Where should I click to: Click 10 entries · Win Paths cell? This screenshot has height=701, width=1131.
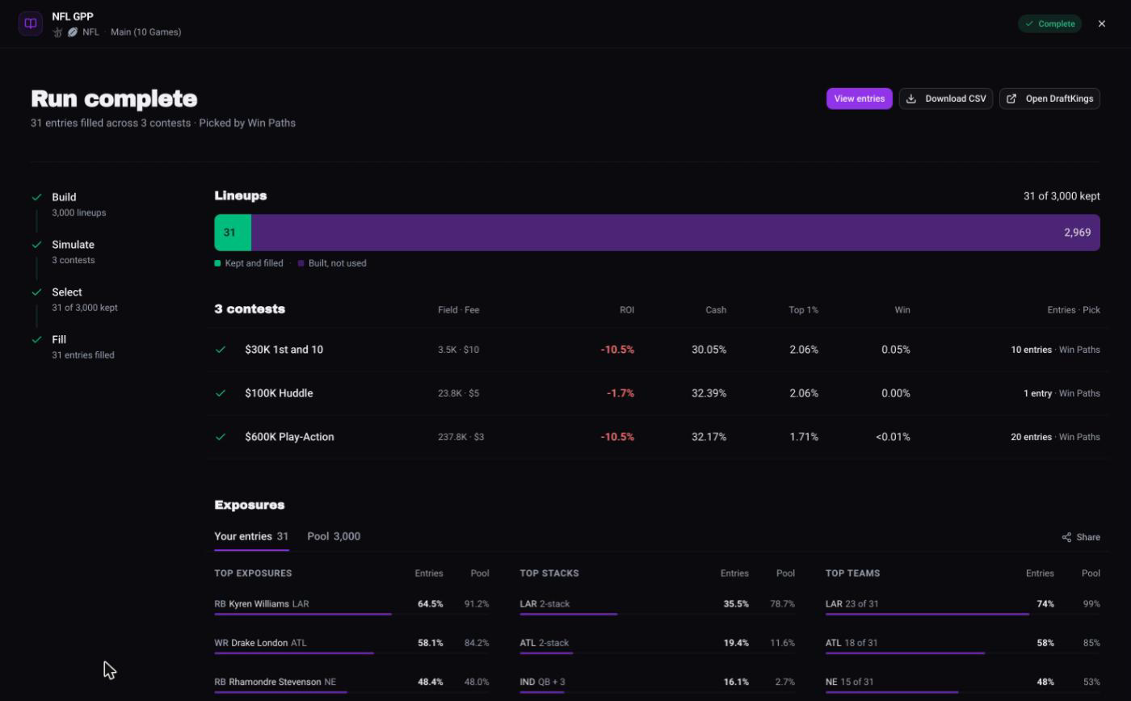tap(1055, 350)
